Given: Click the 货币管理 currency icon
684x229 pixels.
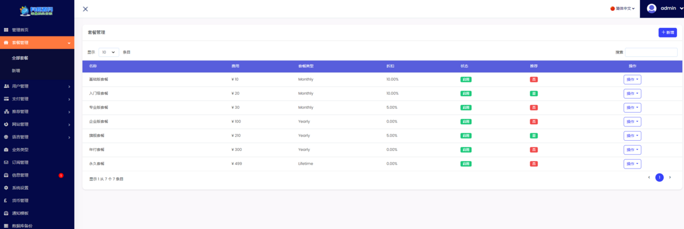Looking at the screenshot, I should (x=6, y=201).
